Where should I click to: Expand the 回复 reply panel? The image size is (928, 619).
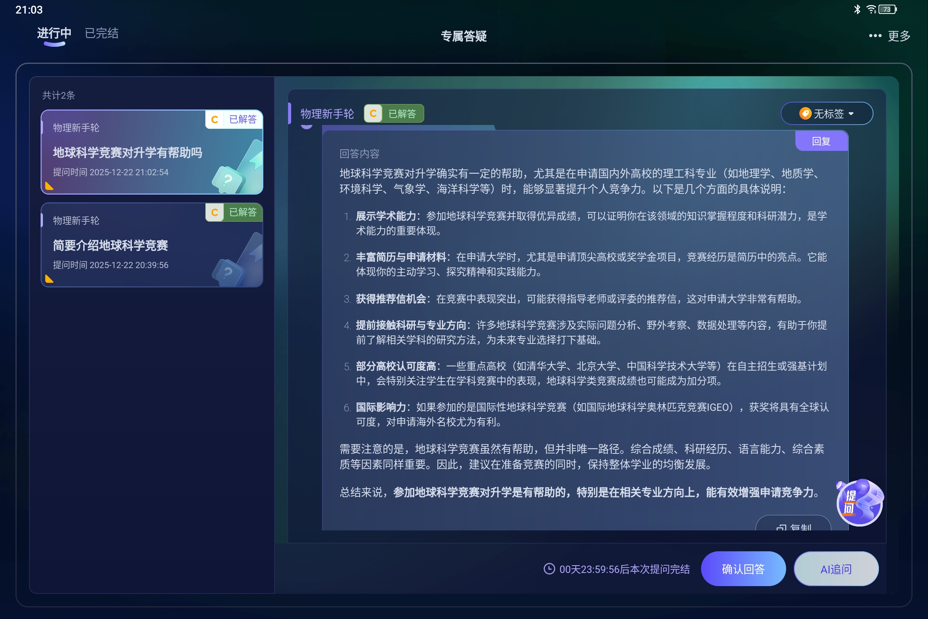coord(821,141)
